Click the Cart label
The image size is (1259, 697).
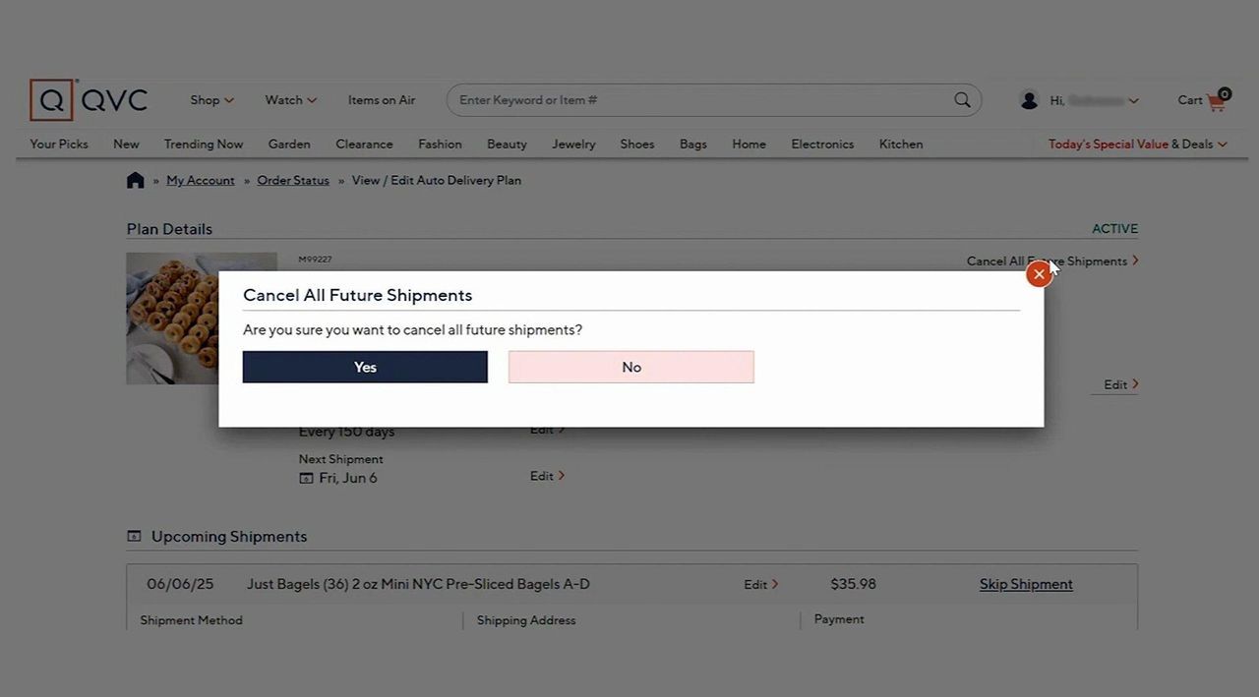pos(1190,99)
